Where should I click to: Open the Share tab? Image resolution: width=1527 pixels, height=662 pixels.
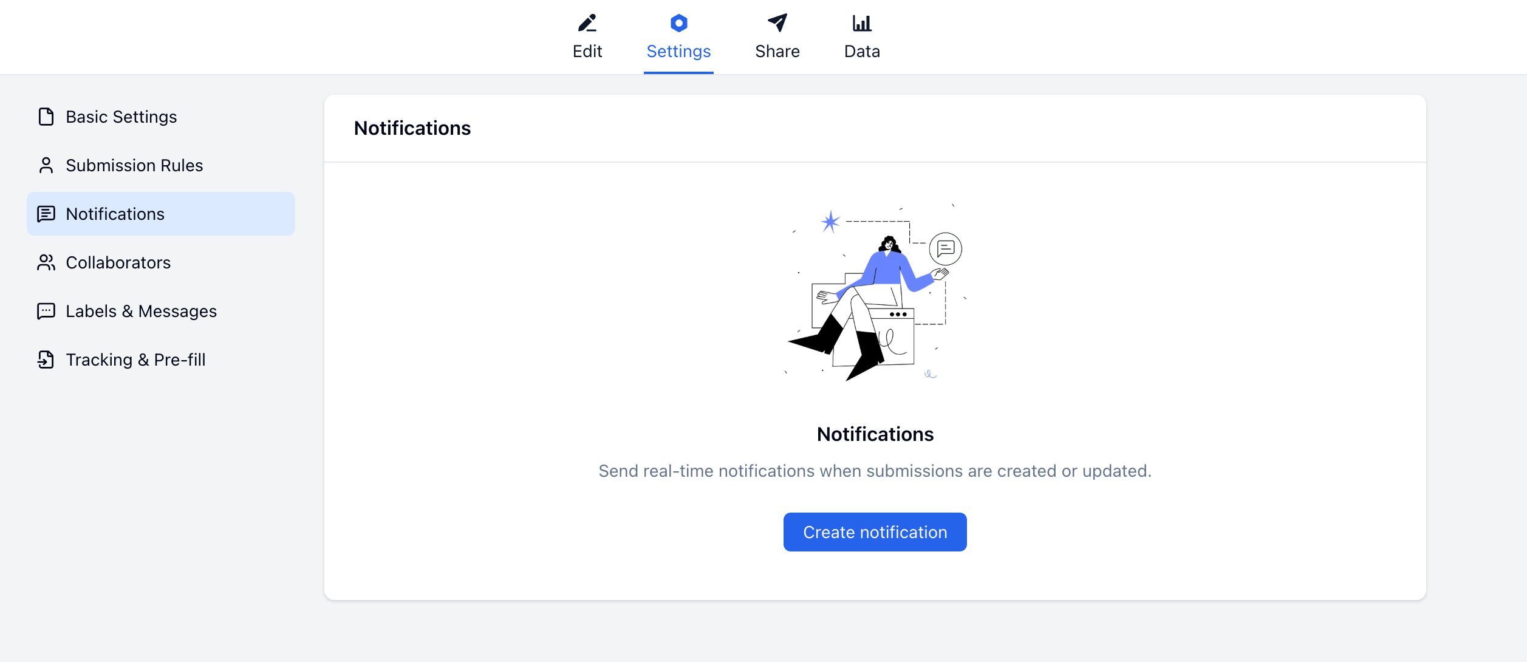pyautogui.click(x=777, y=51)
